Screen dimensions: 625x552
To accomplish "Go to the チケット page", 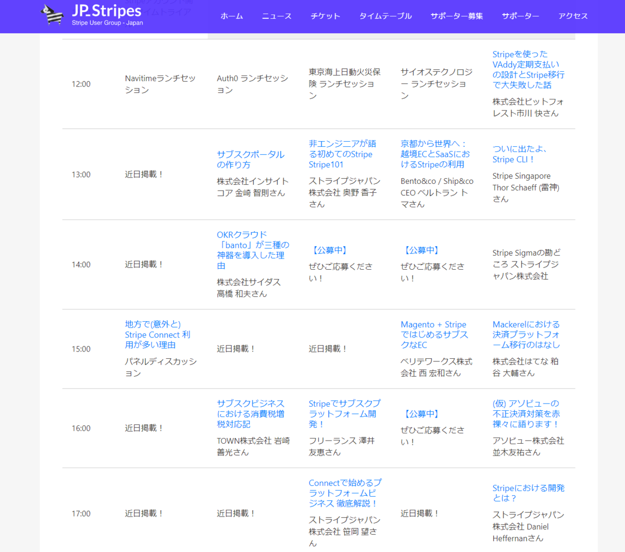I will click(326, 16).
